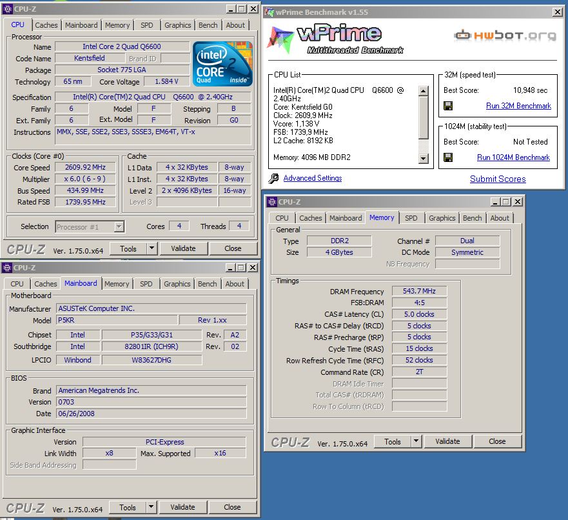Screen dimensions: 568x520
Task: Click Tools button in CPU tab window
Action: click(x=128, y=248)
